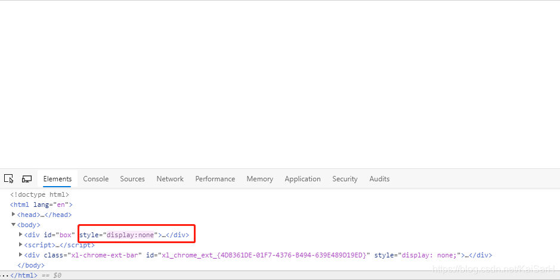Click the xl-chrome-ext-bar class value
This screenshot has height=280, width=560.
click(104, 255)
